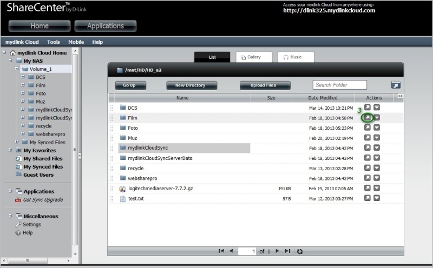Click the share folder icon beside Search Folder

tap(396, 85)
